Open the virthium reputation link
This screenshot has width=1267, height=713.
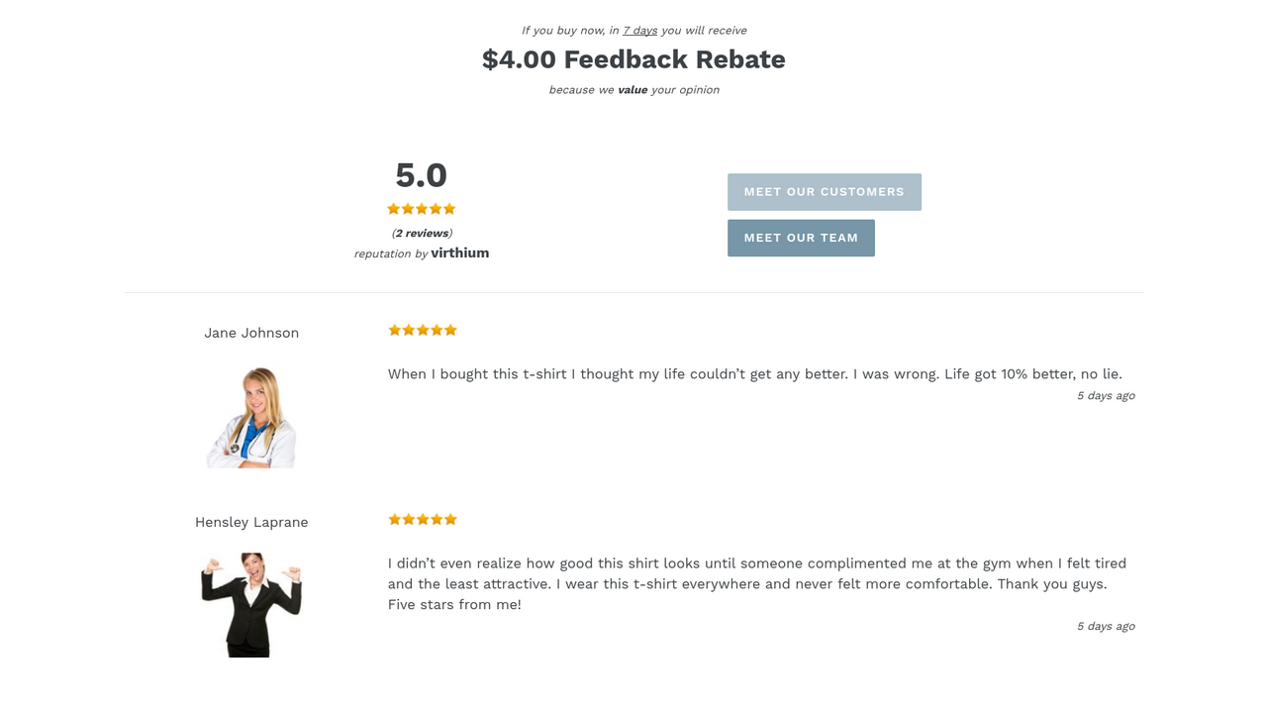click(459, 253)
